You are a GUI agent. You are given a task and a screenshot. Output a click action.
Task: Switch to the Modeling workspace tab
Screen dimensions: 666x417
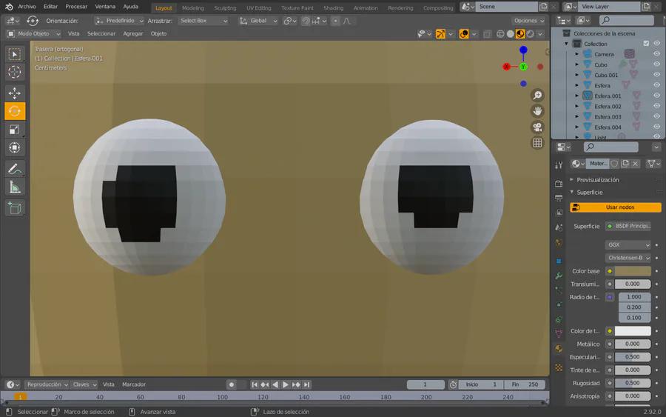(x=193, y=8)
